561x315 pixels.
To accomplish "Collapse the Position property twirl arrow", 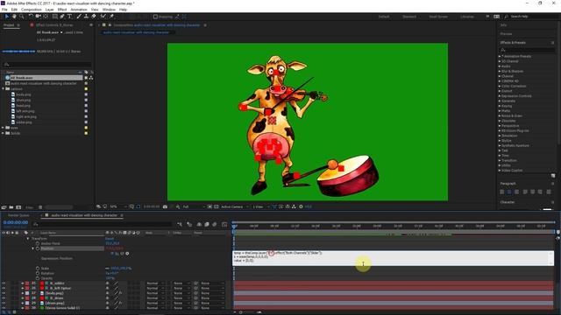I will coord(33,248).
